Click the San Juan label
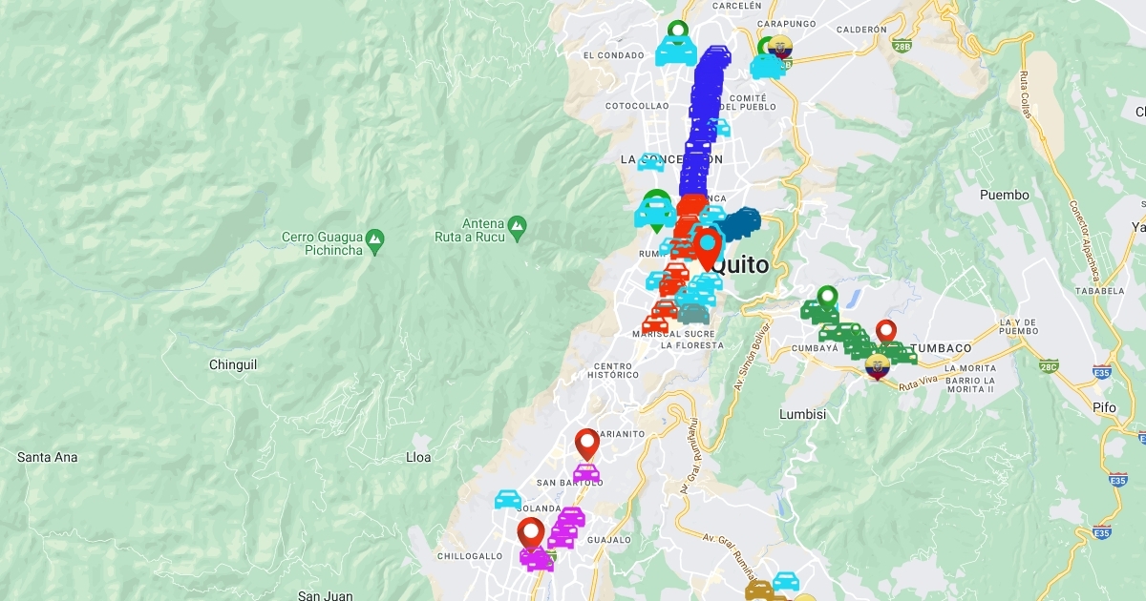The height and width of the screenshot is (601, 1146). [x=325, y=596]
